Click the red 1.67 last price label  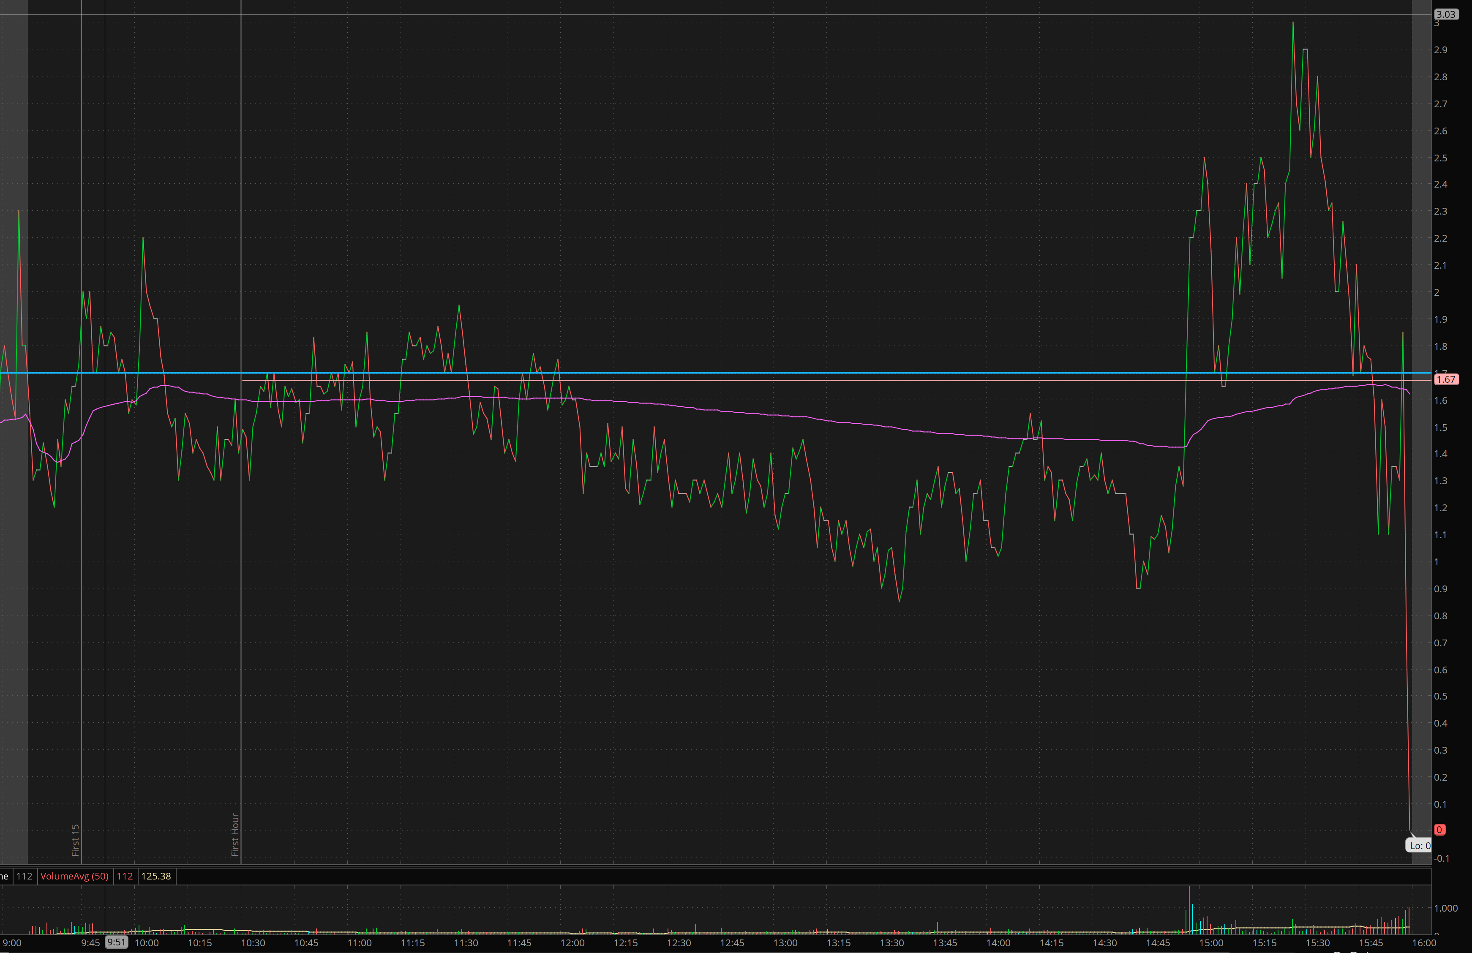pyautogui.click(x=1446, y=380)
